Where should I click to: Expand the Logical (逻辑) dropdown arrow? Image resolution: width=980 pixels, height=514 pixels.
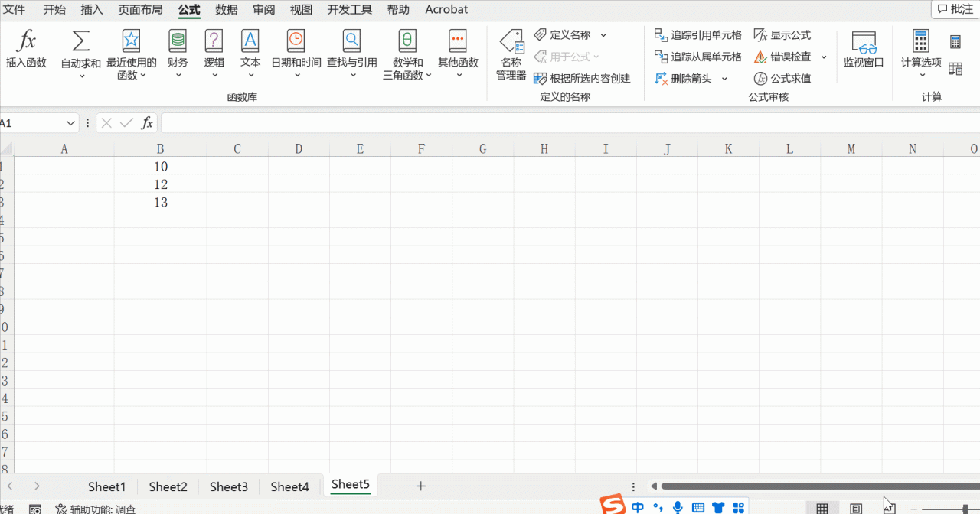pyautogui.click(x=214, y=75)
